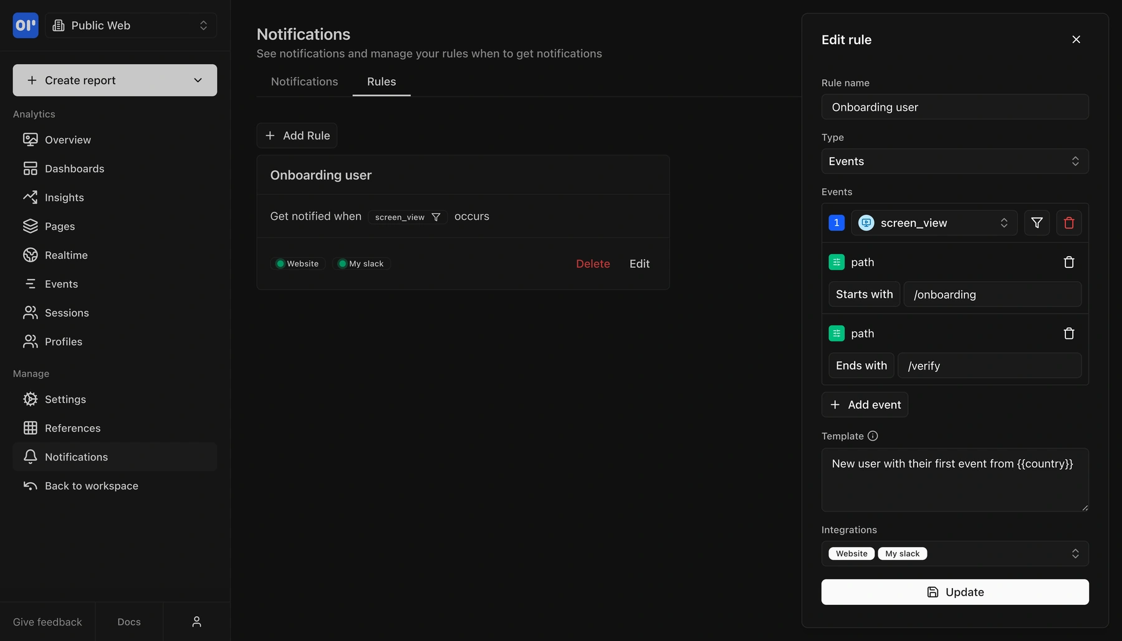Open the Type dropdown showing Events
This screenshot has width=1122, height=641.
pyautogui.click(x=954, y=161)
